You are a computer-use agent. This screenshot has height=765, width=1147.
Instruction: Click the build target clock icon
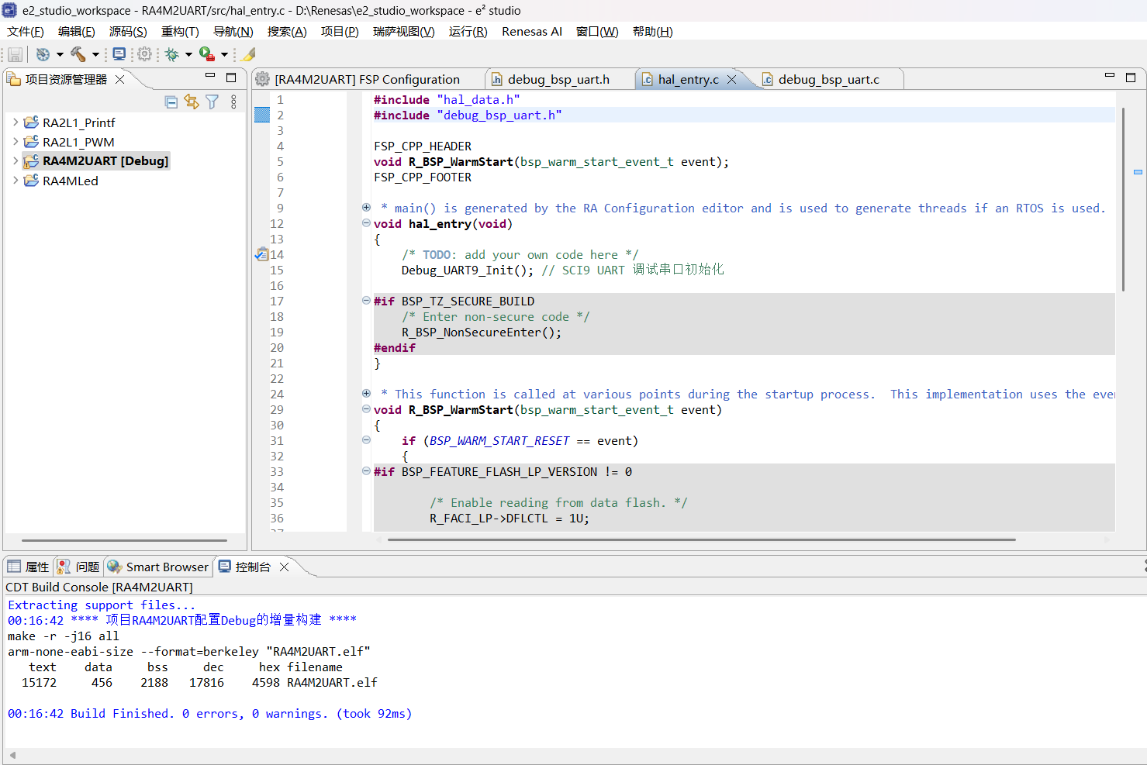point(43,54)
